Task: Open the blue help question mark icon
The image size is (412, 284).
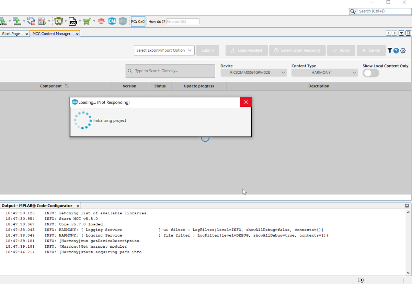Action: [x=396, y=50]
